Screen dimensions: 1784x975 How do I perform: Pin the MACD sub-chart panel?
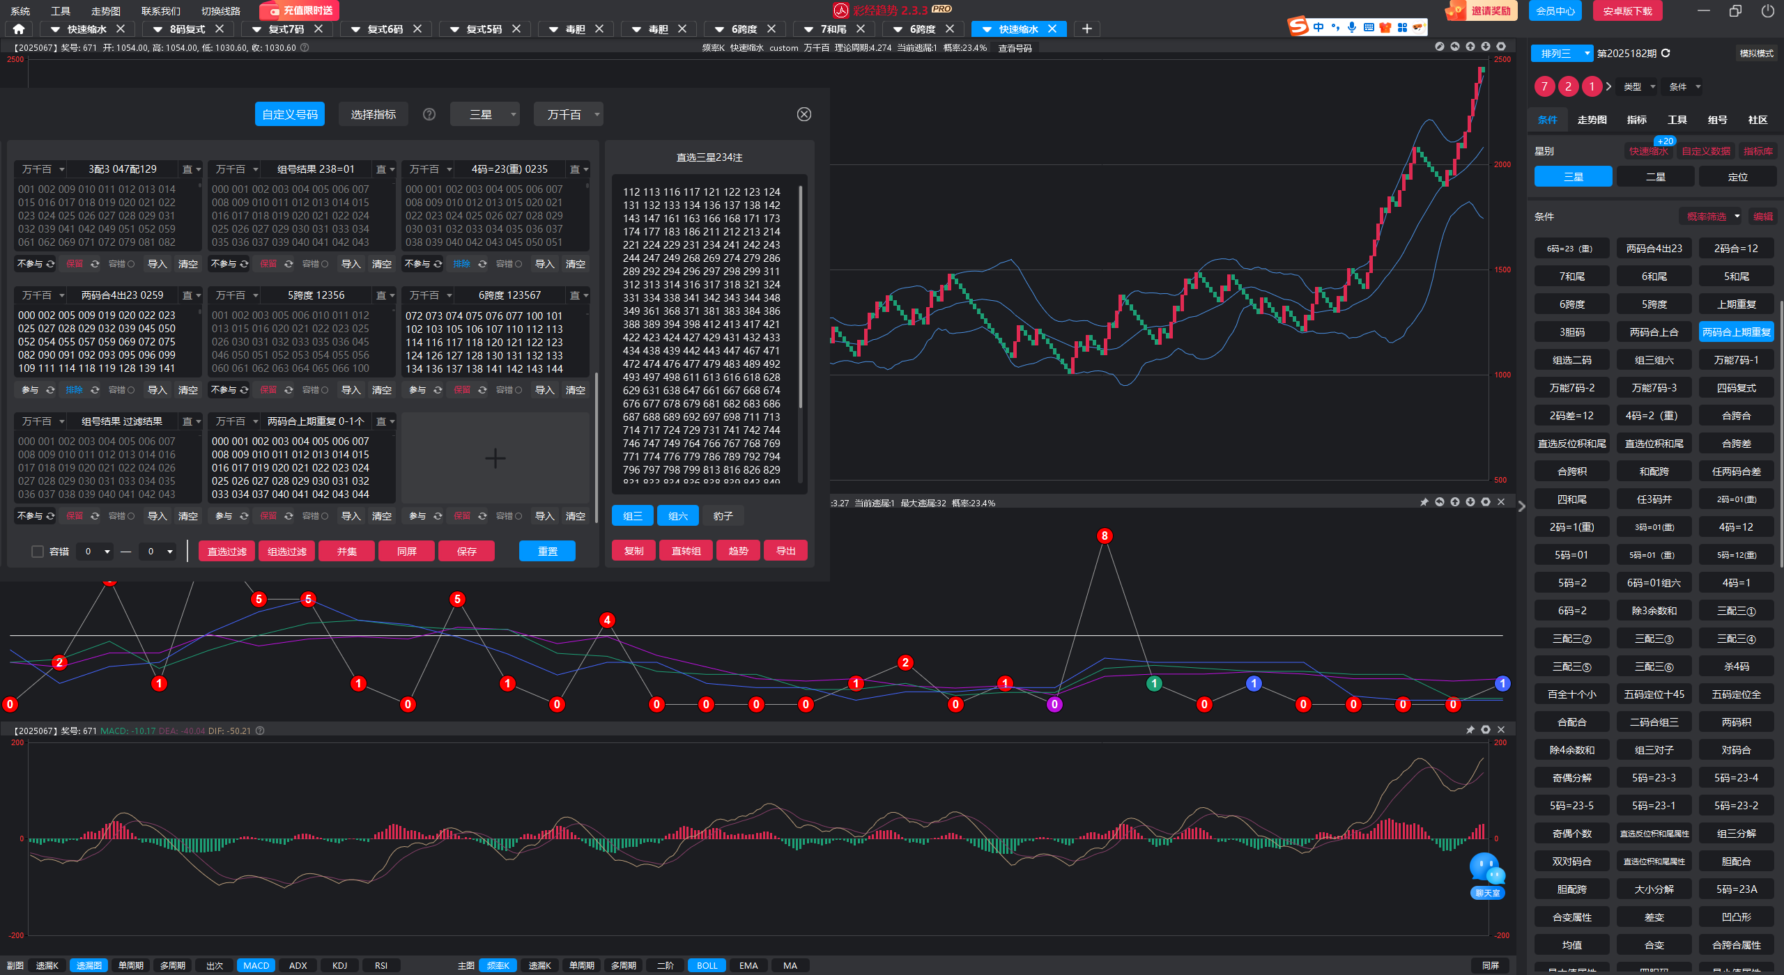[1470, 730]
